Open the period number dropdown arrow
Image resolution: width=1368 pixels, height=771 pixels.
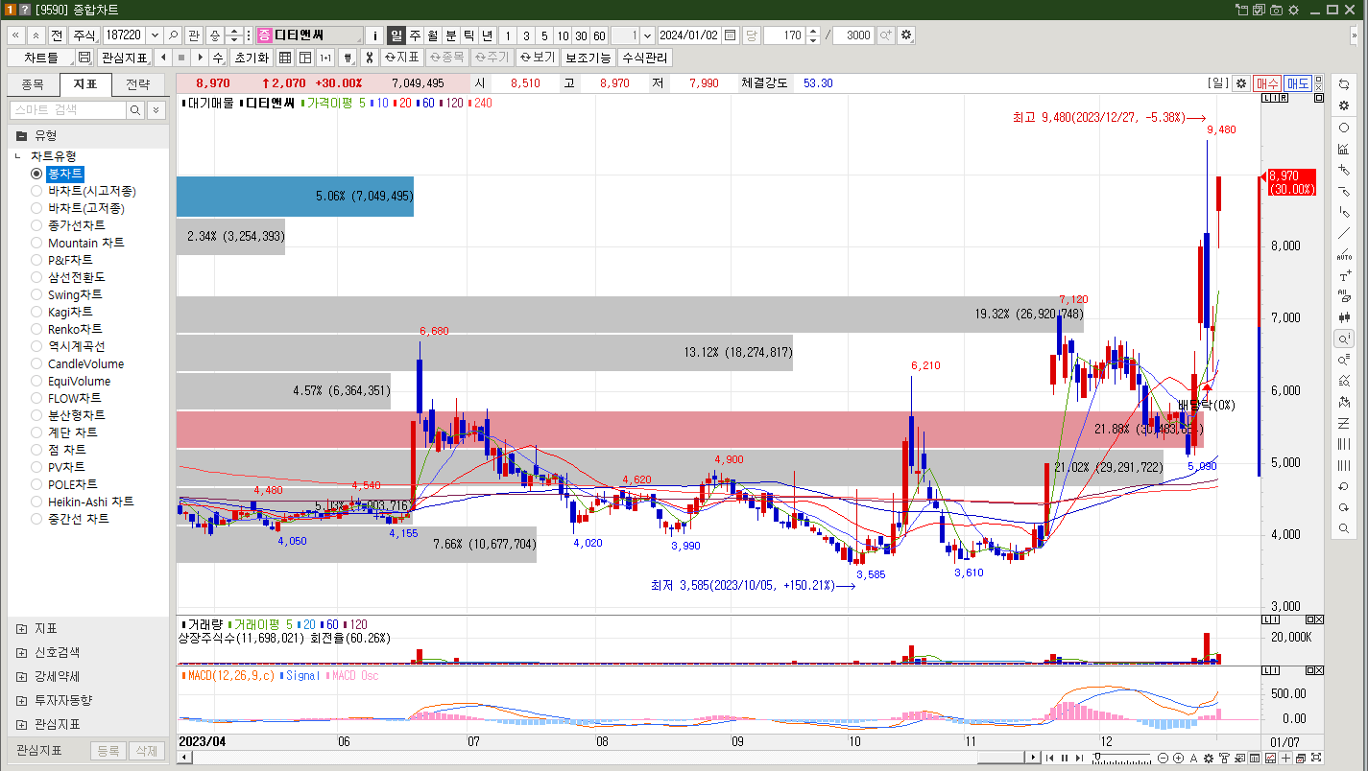[647, 35]
